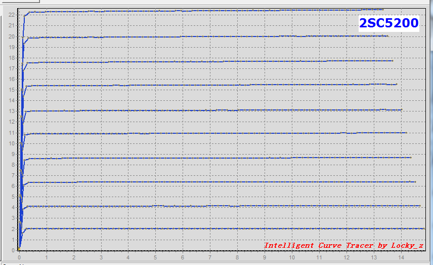This screenshot has height=265, width=433.
Task: Click the vertical axis label 20
Action: [11, 37]
